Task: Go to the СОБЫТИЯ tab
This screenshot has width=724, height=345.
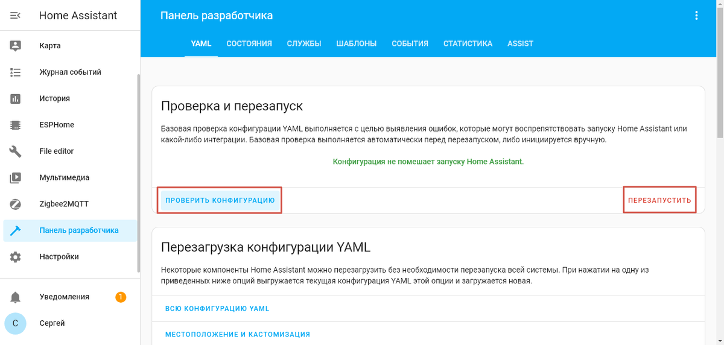Action: (410, 43)
